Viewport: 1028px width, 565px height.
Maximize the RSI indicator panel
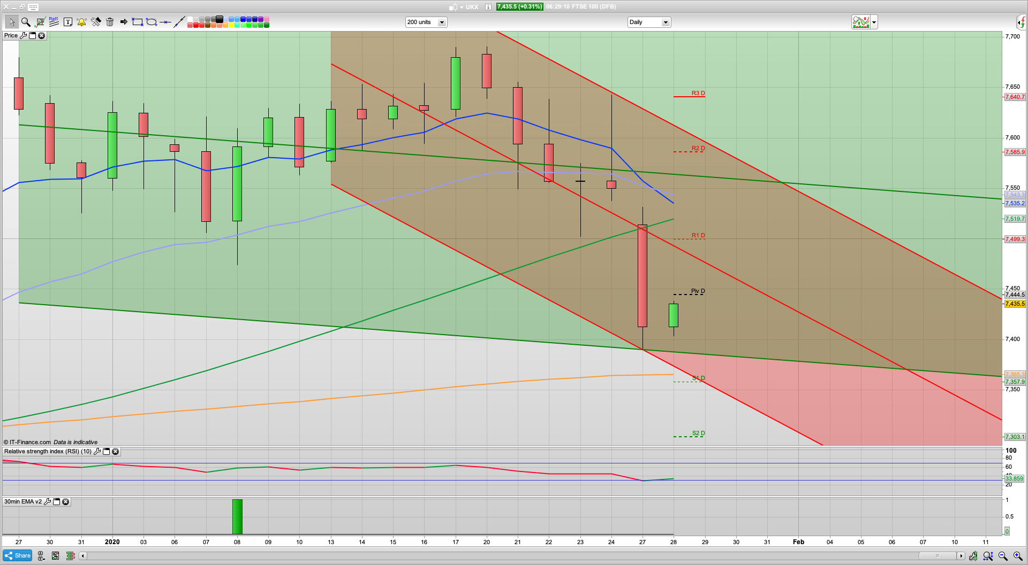[x=106, y=451]
